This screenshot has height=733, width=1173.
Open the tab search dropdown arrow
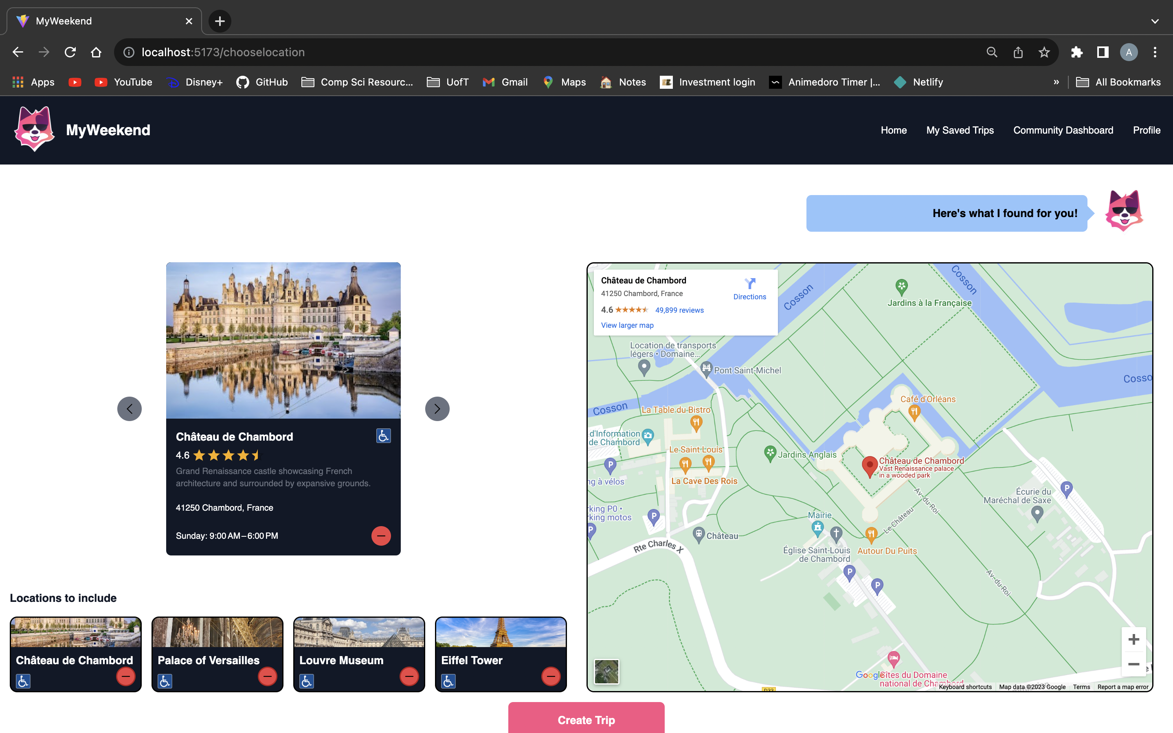pos(1155,21)
